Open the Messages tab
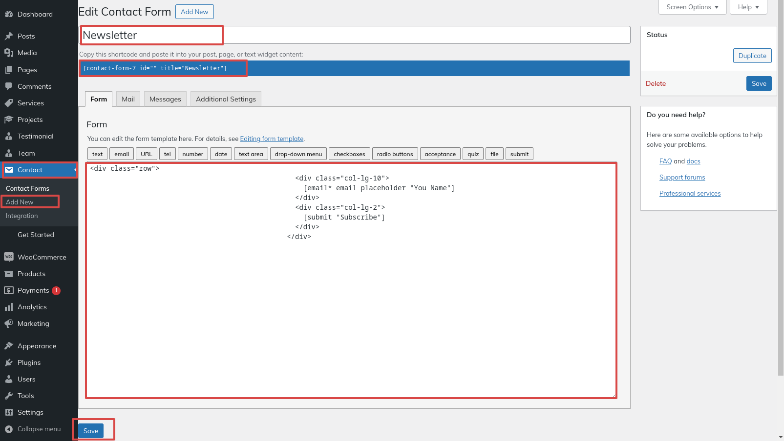This screenshot has height=441, width=784. (165, 99)
